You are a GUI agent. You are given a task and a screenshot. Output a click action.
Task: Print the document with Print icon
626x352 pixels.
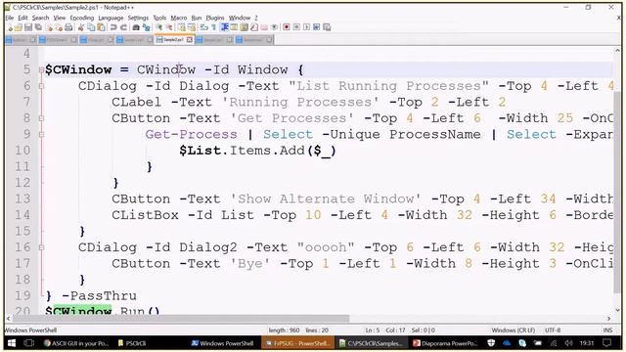68,27
